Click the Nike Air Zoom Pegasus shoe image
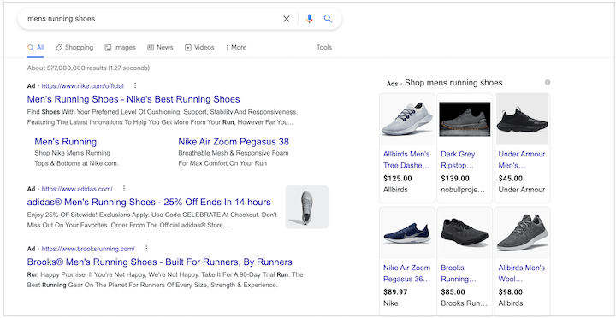 407,233
